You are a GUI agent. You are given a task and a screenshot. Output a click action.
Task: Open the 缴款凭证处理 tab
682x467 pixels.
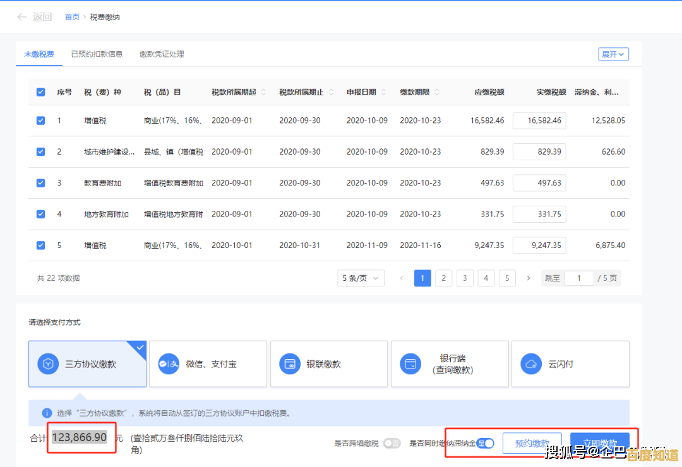tap(161, 54)
